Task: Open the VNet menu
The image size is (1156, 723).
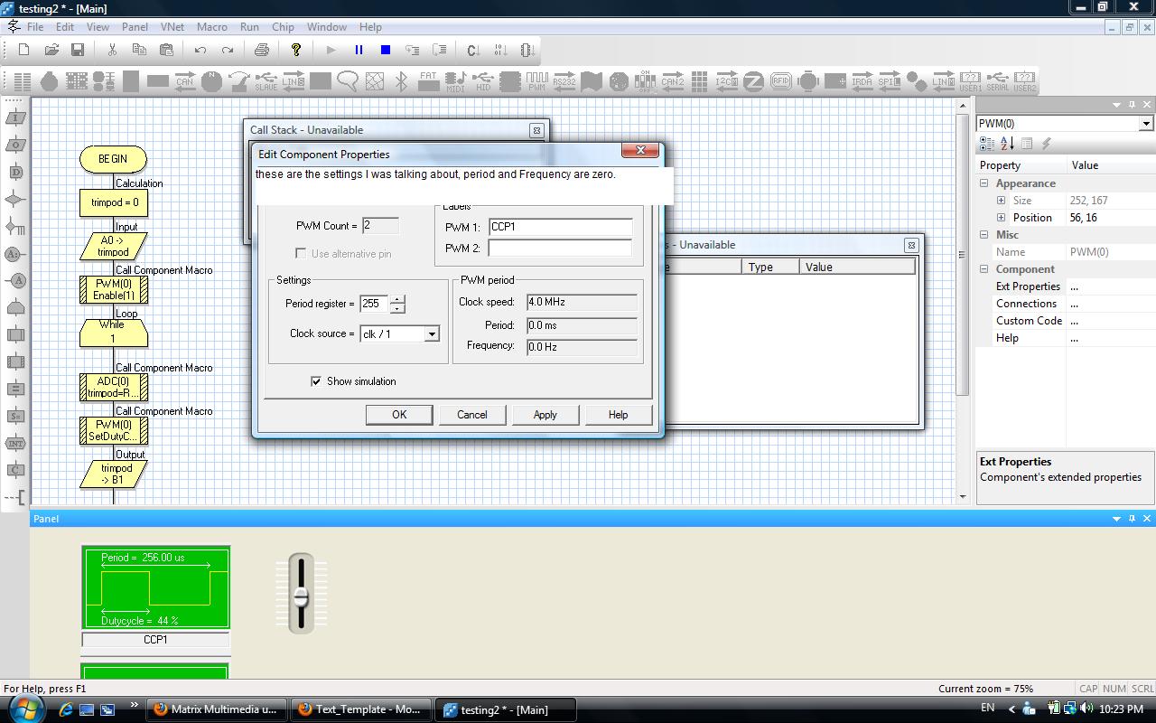Action: pyautogui.click(x=172, y=27)
